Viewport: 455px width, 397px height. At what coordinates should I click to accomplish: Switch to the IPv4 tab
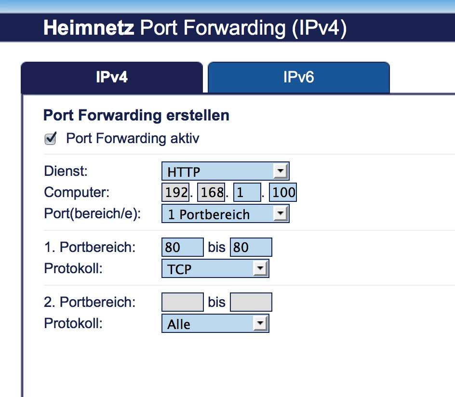111,77
